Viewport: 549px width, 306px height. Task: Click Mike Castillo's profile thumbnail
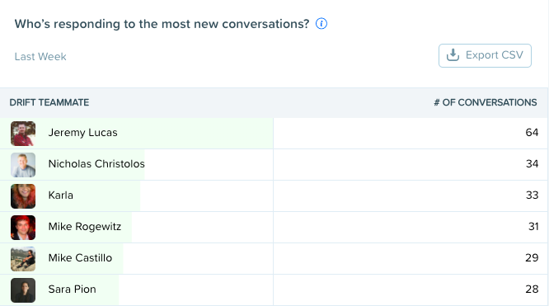[x=23, y=259]
